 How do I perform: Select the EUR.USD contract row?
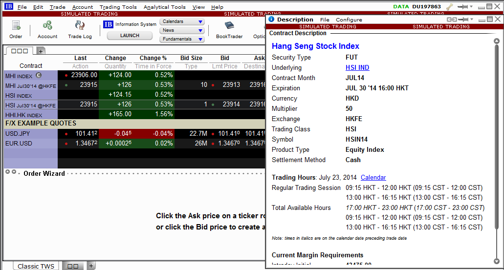point(31,143)
